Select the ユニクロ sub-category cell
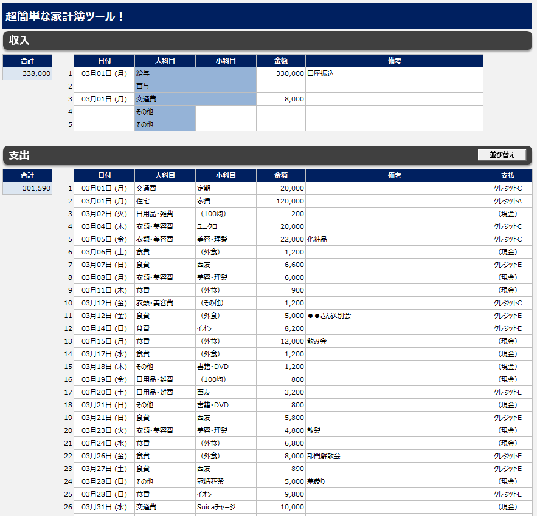Image resolution: width=537 pixels, height=516 pixels. (x=226, y=226)
